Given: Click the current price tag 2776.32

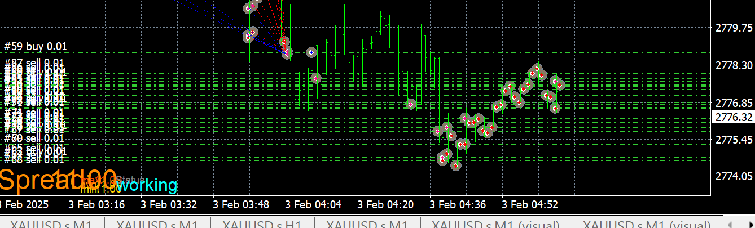Looking at the screenshot, I should [734, 117].
